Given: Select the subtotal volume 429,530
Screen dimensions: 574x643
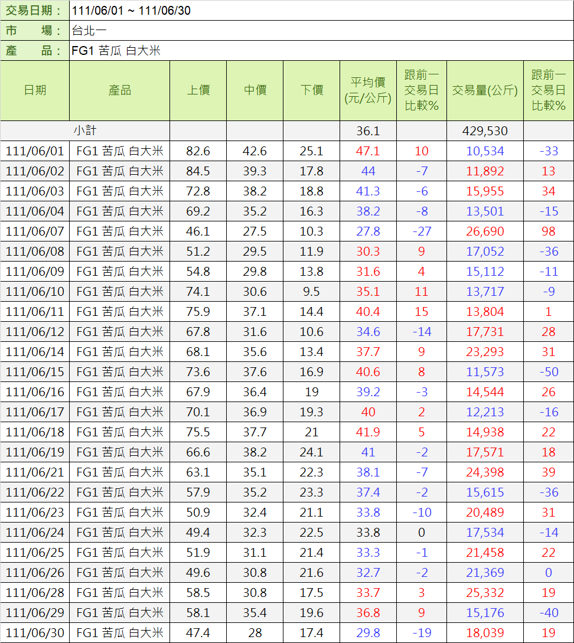Looking at the screenshot, I should point(485,130).
